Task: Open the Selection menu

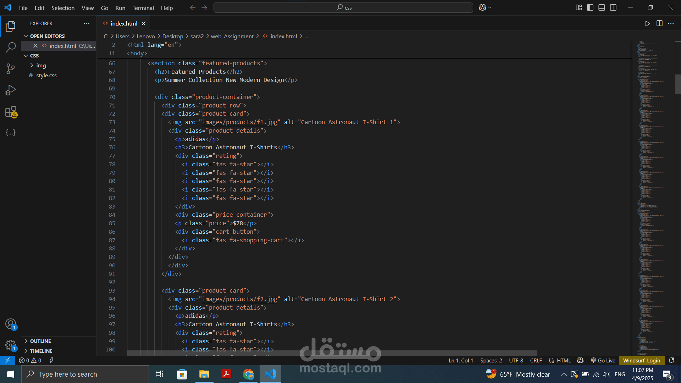Action: 63,8
